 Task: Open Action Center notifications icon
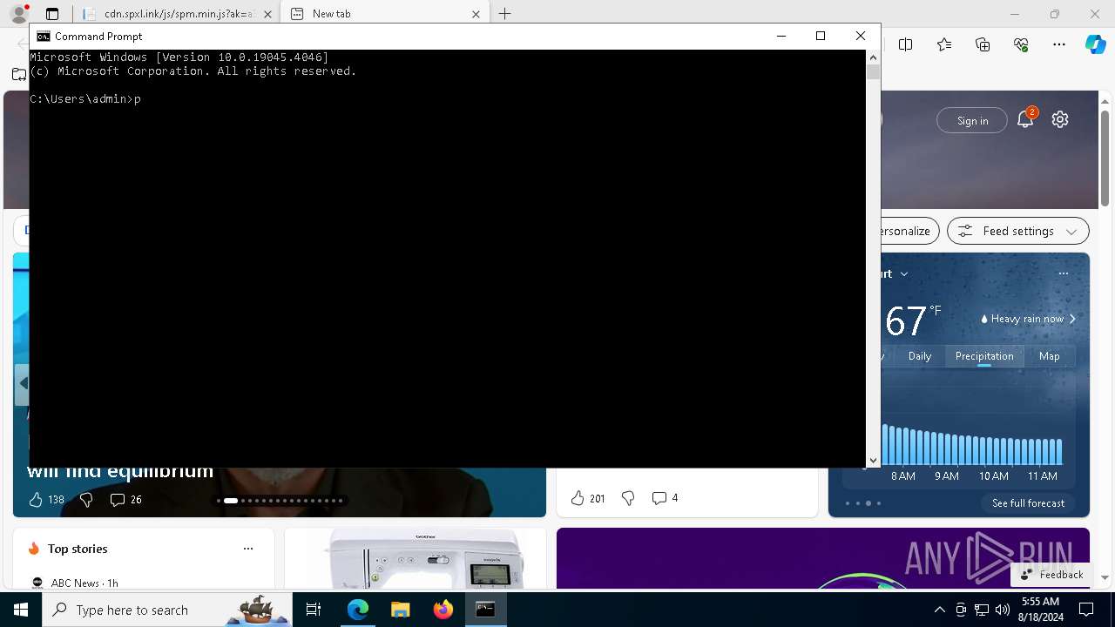[x=1086, y=610]
